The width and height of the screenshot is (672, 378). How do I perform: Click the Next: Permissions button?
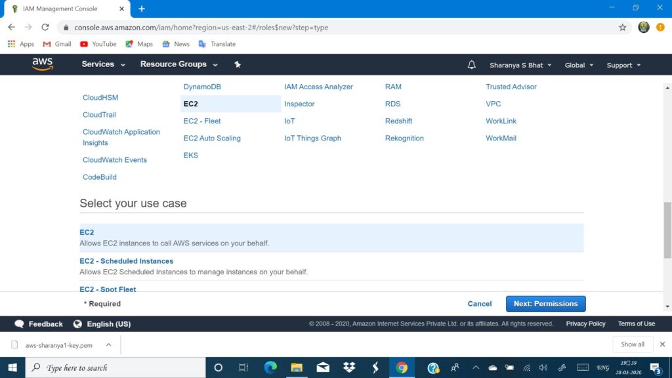545,303
